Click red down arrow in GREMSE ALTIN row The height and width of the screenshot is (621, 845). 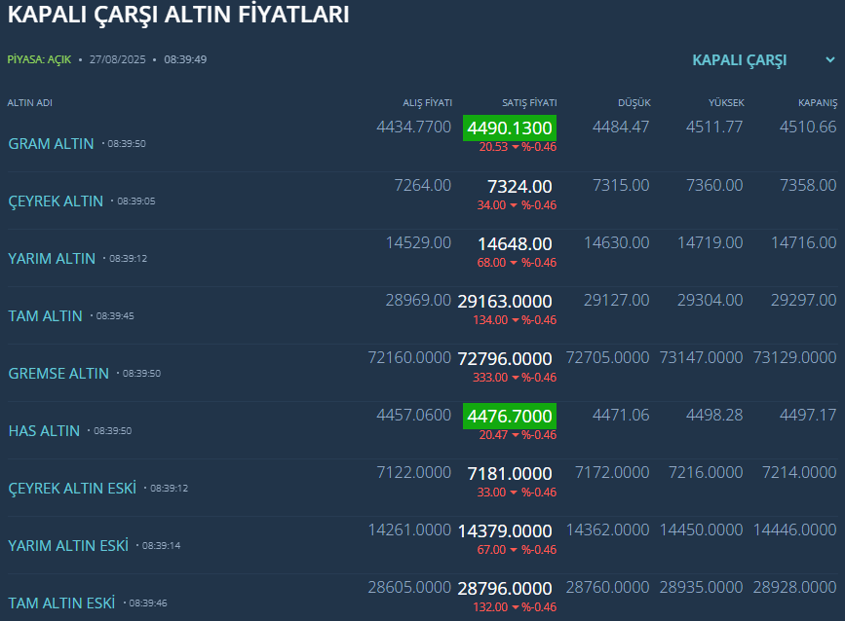point(516,378)
